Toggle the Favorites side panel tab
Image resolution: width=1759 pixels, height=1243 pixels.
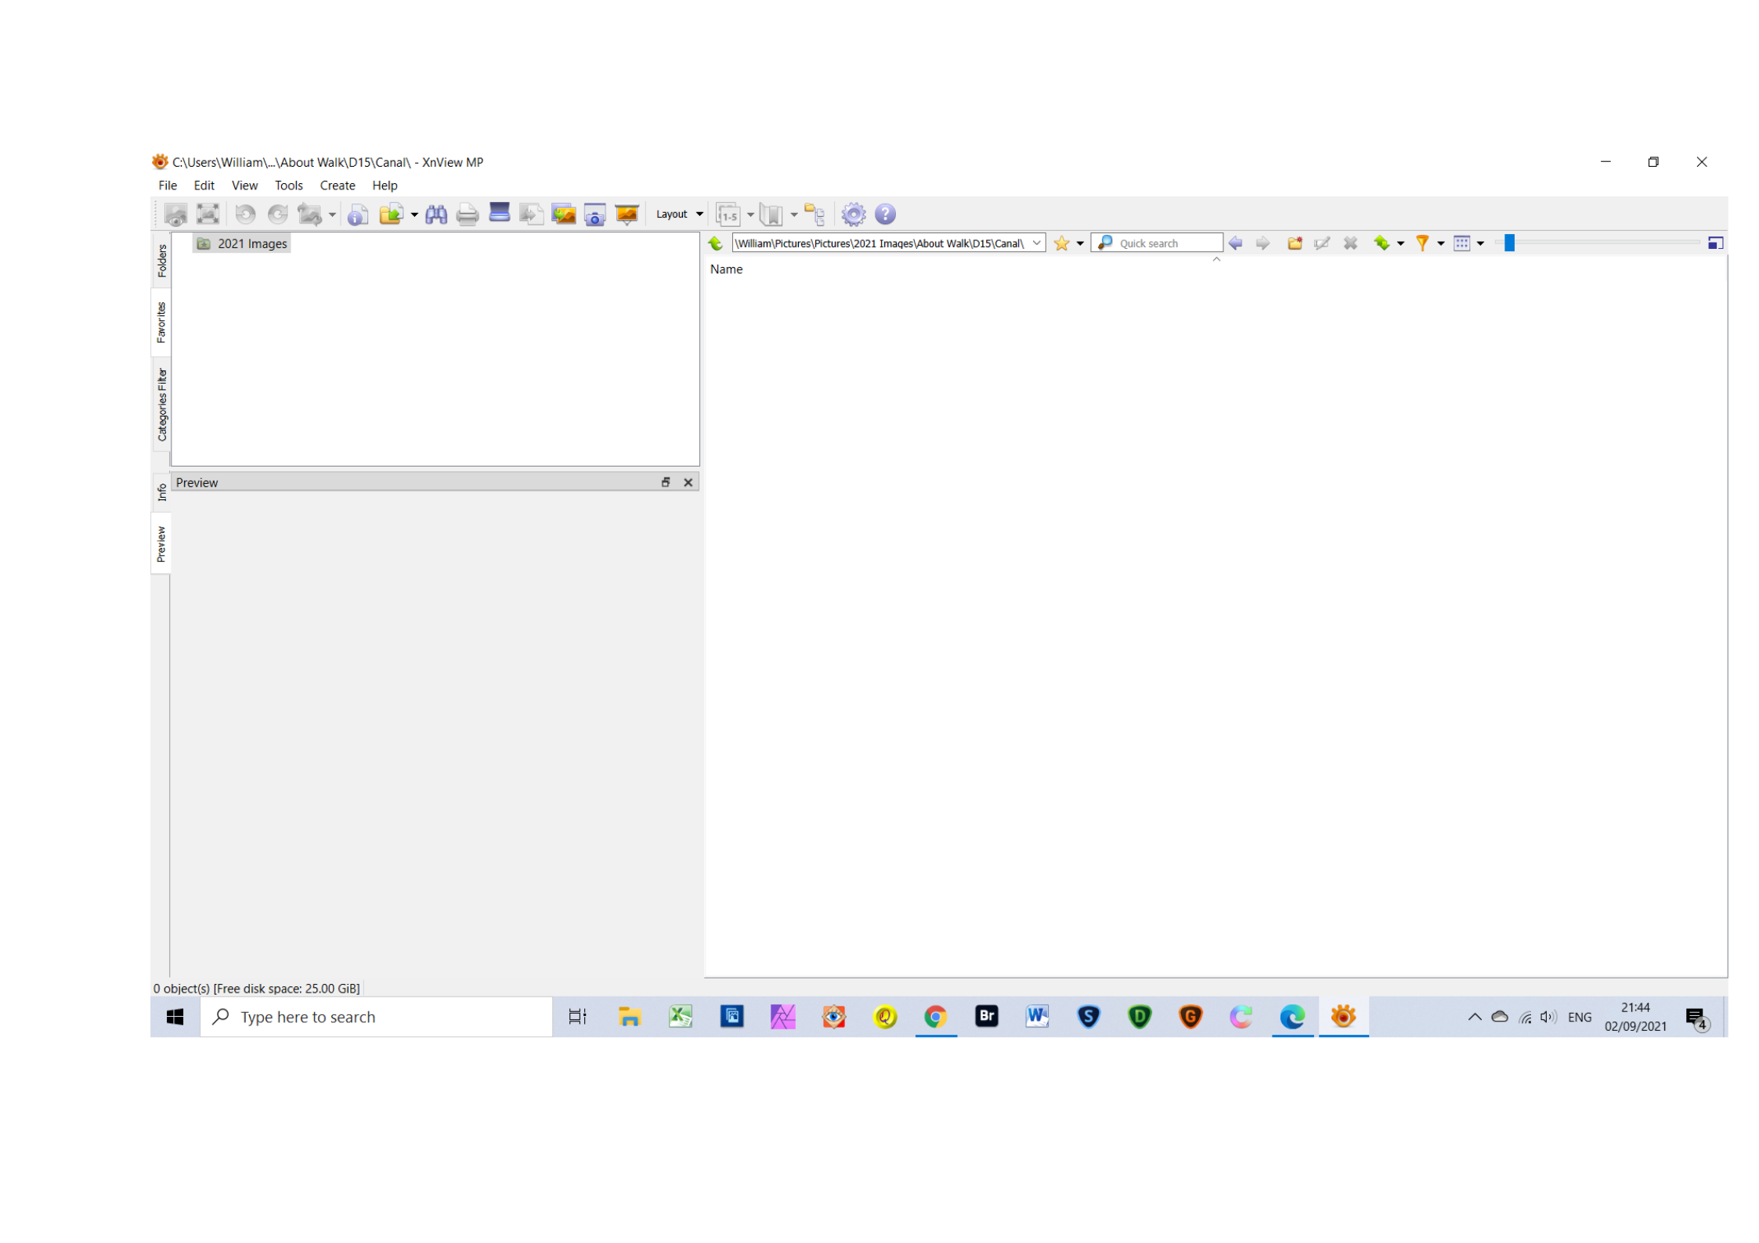(161, 322)
